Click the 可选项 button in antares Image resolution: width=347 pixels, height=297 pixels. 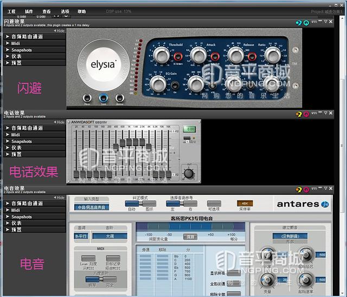pyautogui.click(x=214, y=203)
